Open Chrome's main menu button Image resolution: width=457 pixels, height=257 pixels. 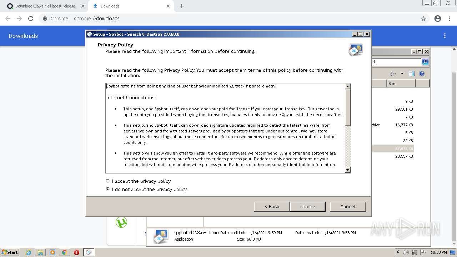450,19
